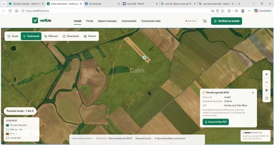Click the locate/compass map control
Screen dimensions: 274x145
(266, 90)
